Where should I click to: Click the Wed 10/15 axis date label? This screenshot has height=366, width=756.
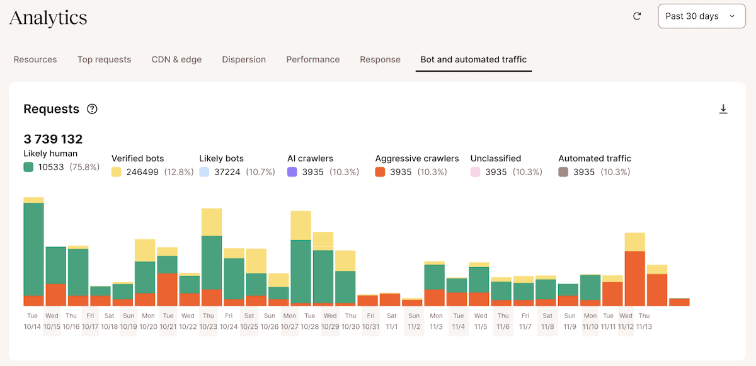pos(52,321)
